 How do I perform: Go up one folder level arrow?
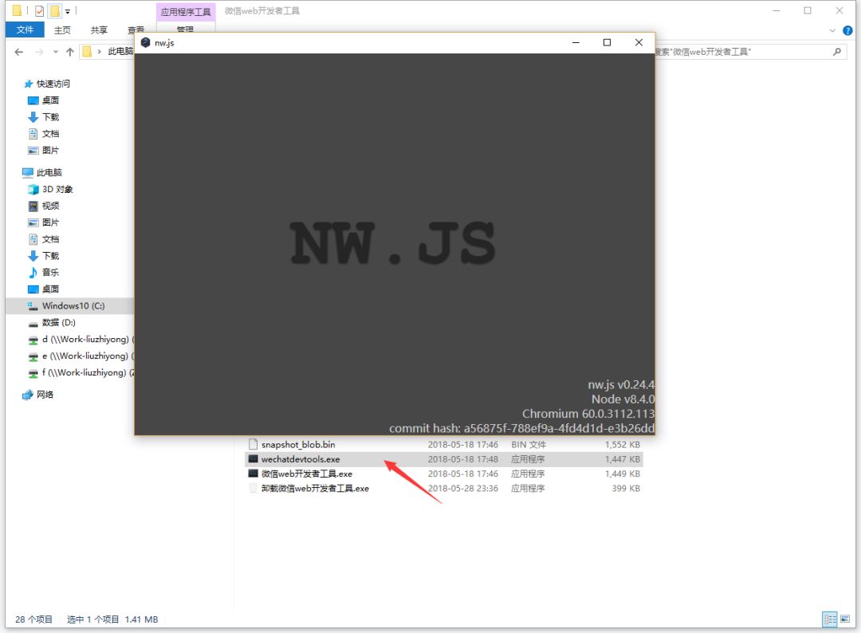click(69, 52)
